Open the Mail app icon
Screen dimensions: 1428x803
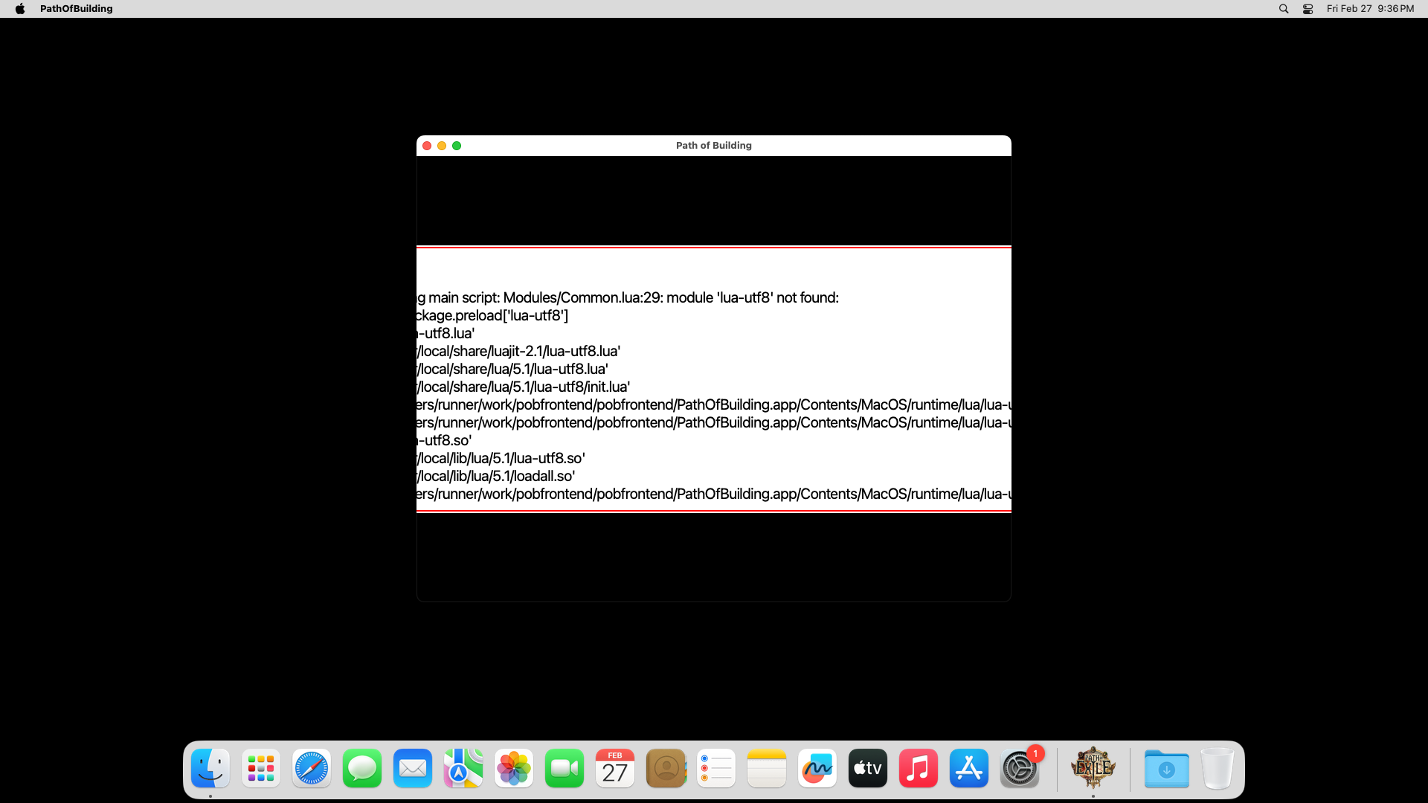(413, 768)
